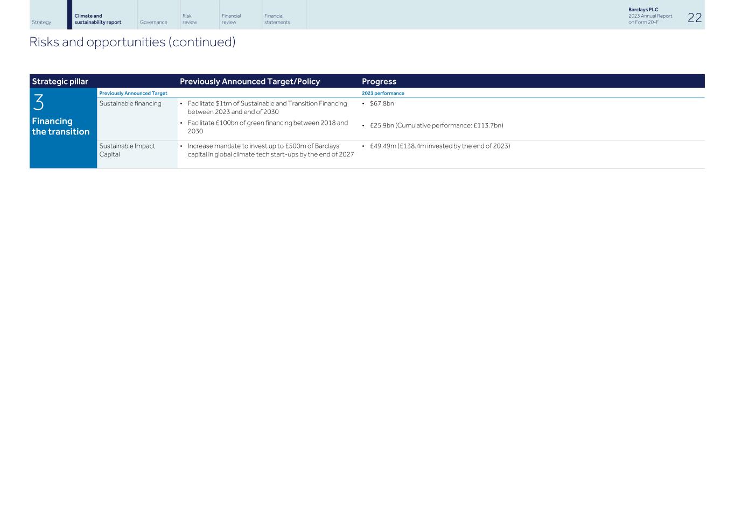Viewport: 735px width, 519px height.
Task: Click the page number 22 indicator
Action: [695, 18]
